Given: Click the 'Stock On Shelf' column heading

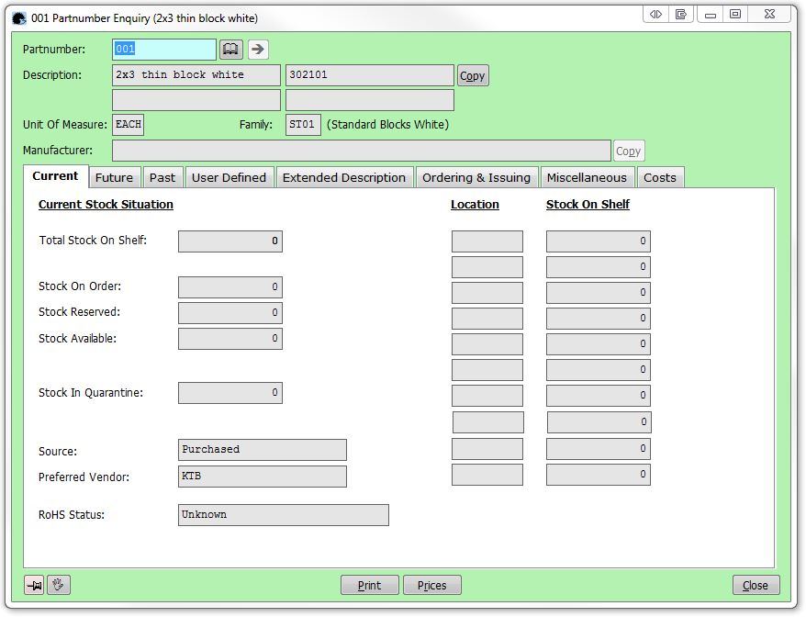Looking at the screenshot, I should [588, 205].
